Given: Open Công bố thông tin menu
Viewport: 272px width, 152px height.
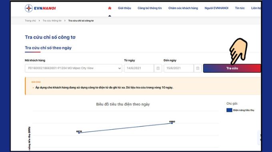Looking at the screenshot, I should click(150, 8).
